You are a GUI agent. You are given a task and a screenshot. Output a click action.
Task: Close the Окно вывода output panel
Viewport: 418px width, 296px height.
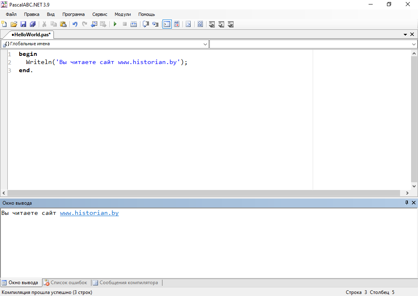click(414, 203)
